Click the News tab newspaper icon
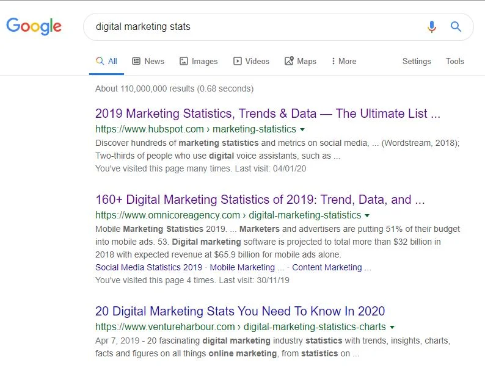485x371 pixels. click(x=136, y=61)
